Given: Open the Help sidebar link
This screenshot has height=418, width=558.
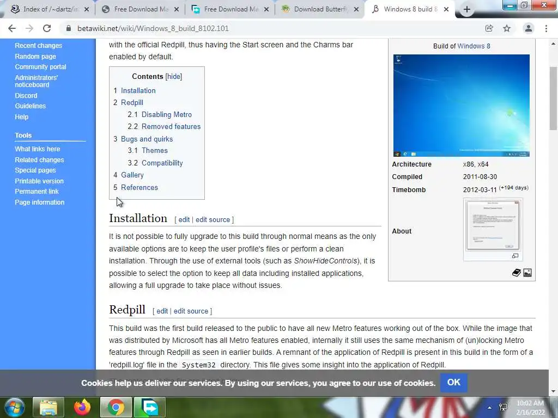Looking at the screenshot, I should coord(21,116).
